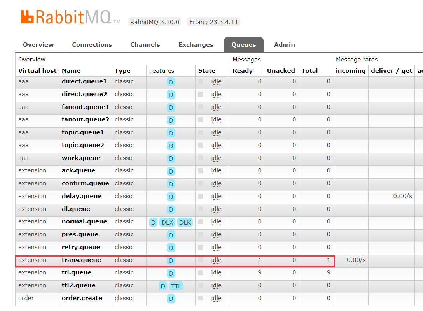Click the D badge on trans.queue row
The width and height of the screenshot is (423, 311).
(x=171, y=260)
